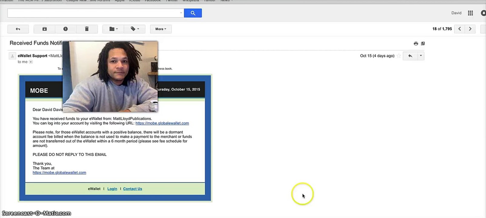
Task: Open Google apps grid
Action: click(x=470, y=13)
